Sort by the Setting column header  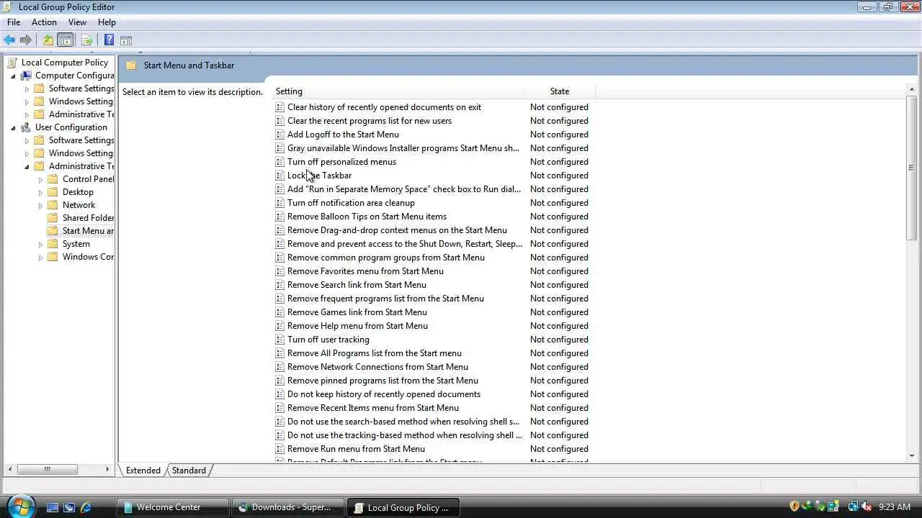click(398, 91)
